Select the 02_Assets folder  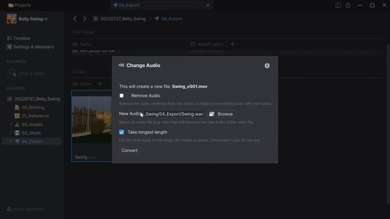32,124
